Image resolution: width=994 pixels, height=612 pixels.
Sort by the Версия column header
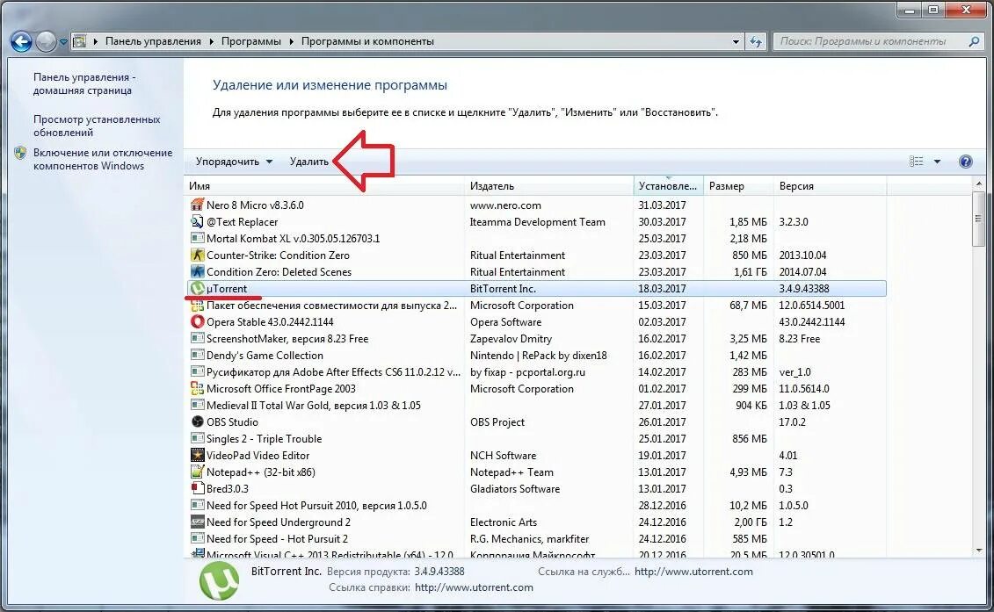coord(830,186)
